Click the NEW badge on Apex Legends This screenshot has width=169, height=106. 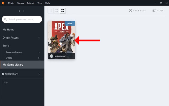click(70, 23)
